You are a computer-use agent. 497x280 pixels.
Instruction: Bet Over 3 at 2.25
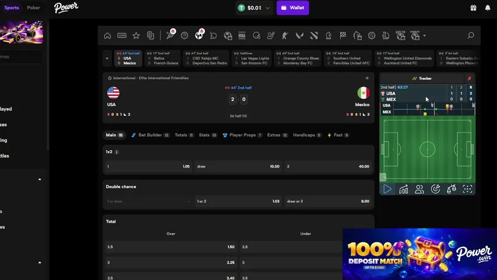pyautogui.click(x=171, y=262)
